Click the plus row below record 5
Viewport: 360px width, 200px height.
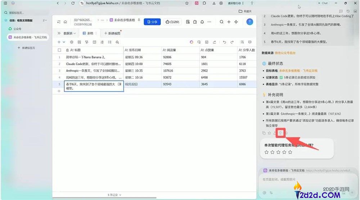59,91
